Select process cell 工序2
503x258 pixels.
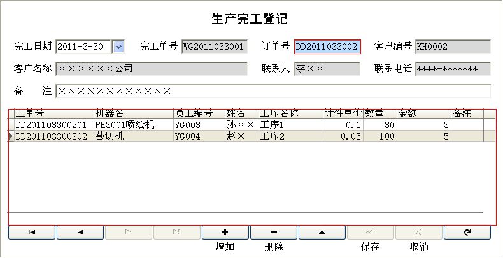291,136
